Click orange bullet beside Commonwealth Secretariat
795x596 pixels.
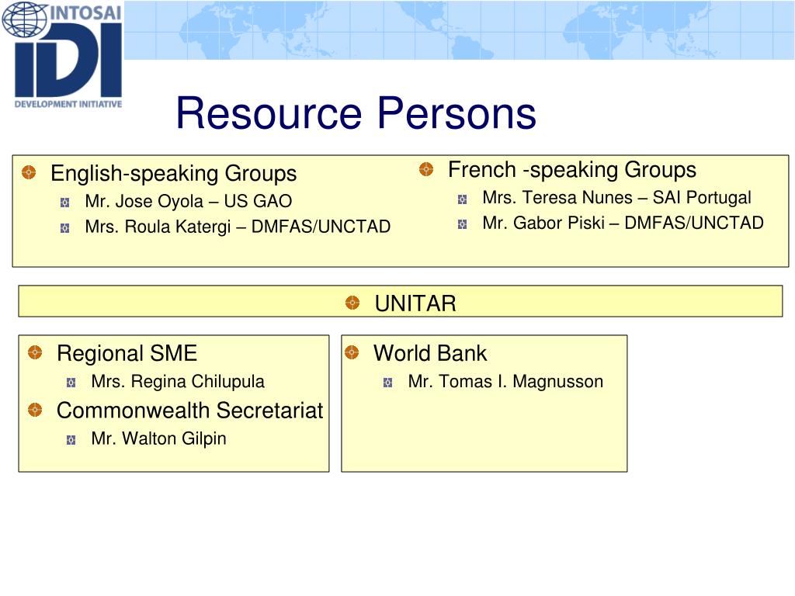coord(35,410)
